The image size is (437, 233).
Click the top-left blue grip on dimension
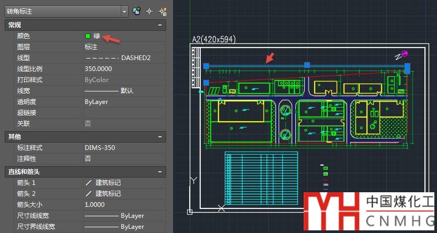pos(206,66)
